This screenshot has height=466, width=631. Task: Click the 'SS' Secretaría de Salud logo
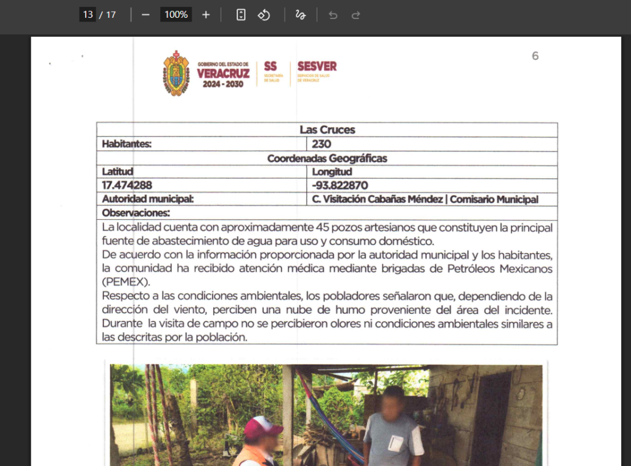click(x=273, y=71)
